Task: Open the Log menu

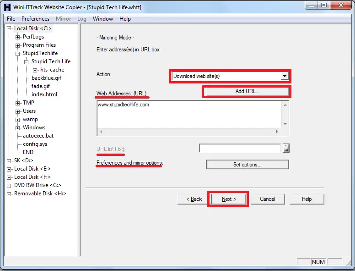Action: [x=82, y=19]
